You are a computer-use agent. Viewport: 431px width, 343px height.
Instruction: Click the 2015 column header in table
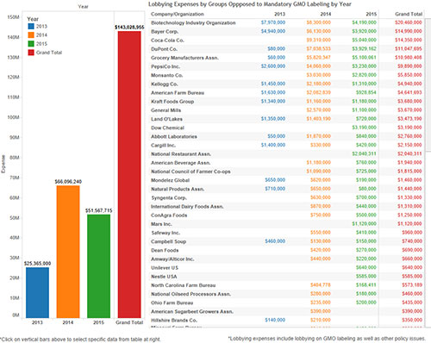372,14
